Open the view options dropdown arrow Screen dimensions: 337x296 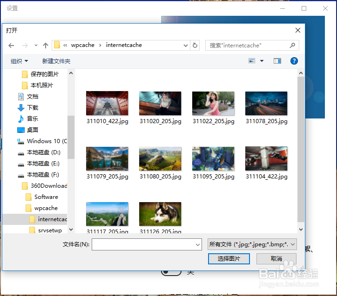click(262, 61)
